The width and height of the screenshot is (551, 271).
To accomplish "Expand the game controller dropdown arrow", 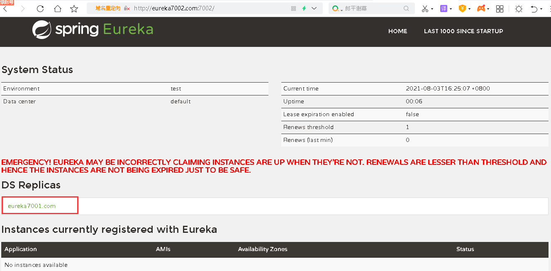I will click(x=488, y=9).
